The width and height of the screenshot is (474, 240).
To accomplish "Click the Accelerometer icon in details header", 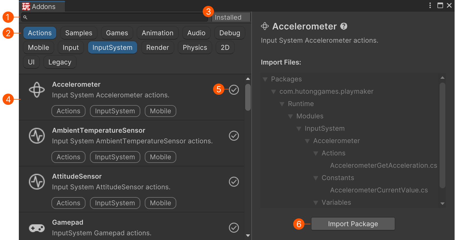I will (x=265, y=26).
